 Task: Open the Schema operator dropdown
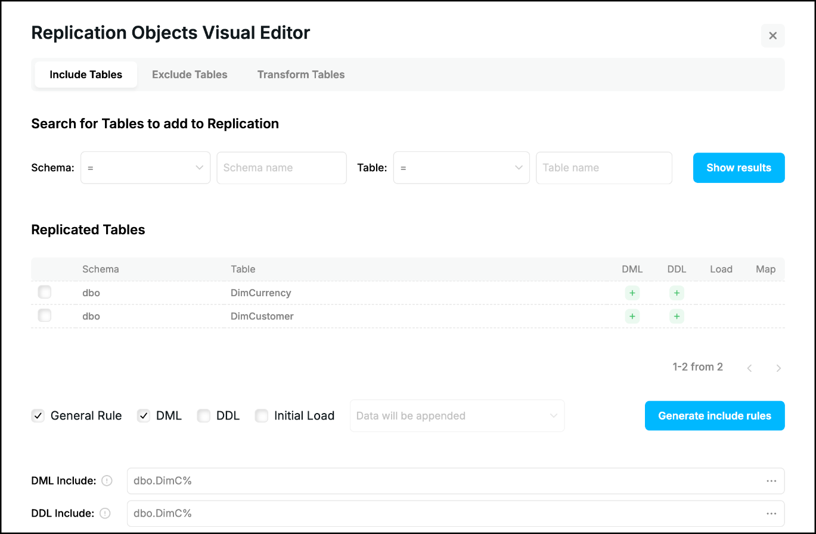[145, 167]
